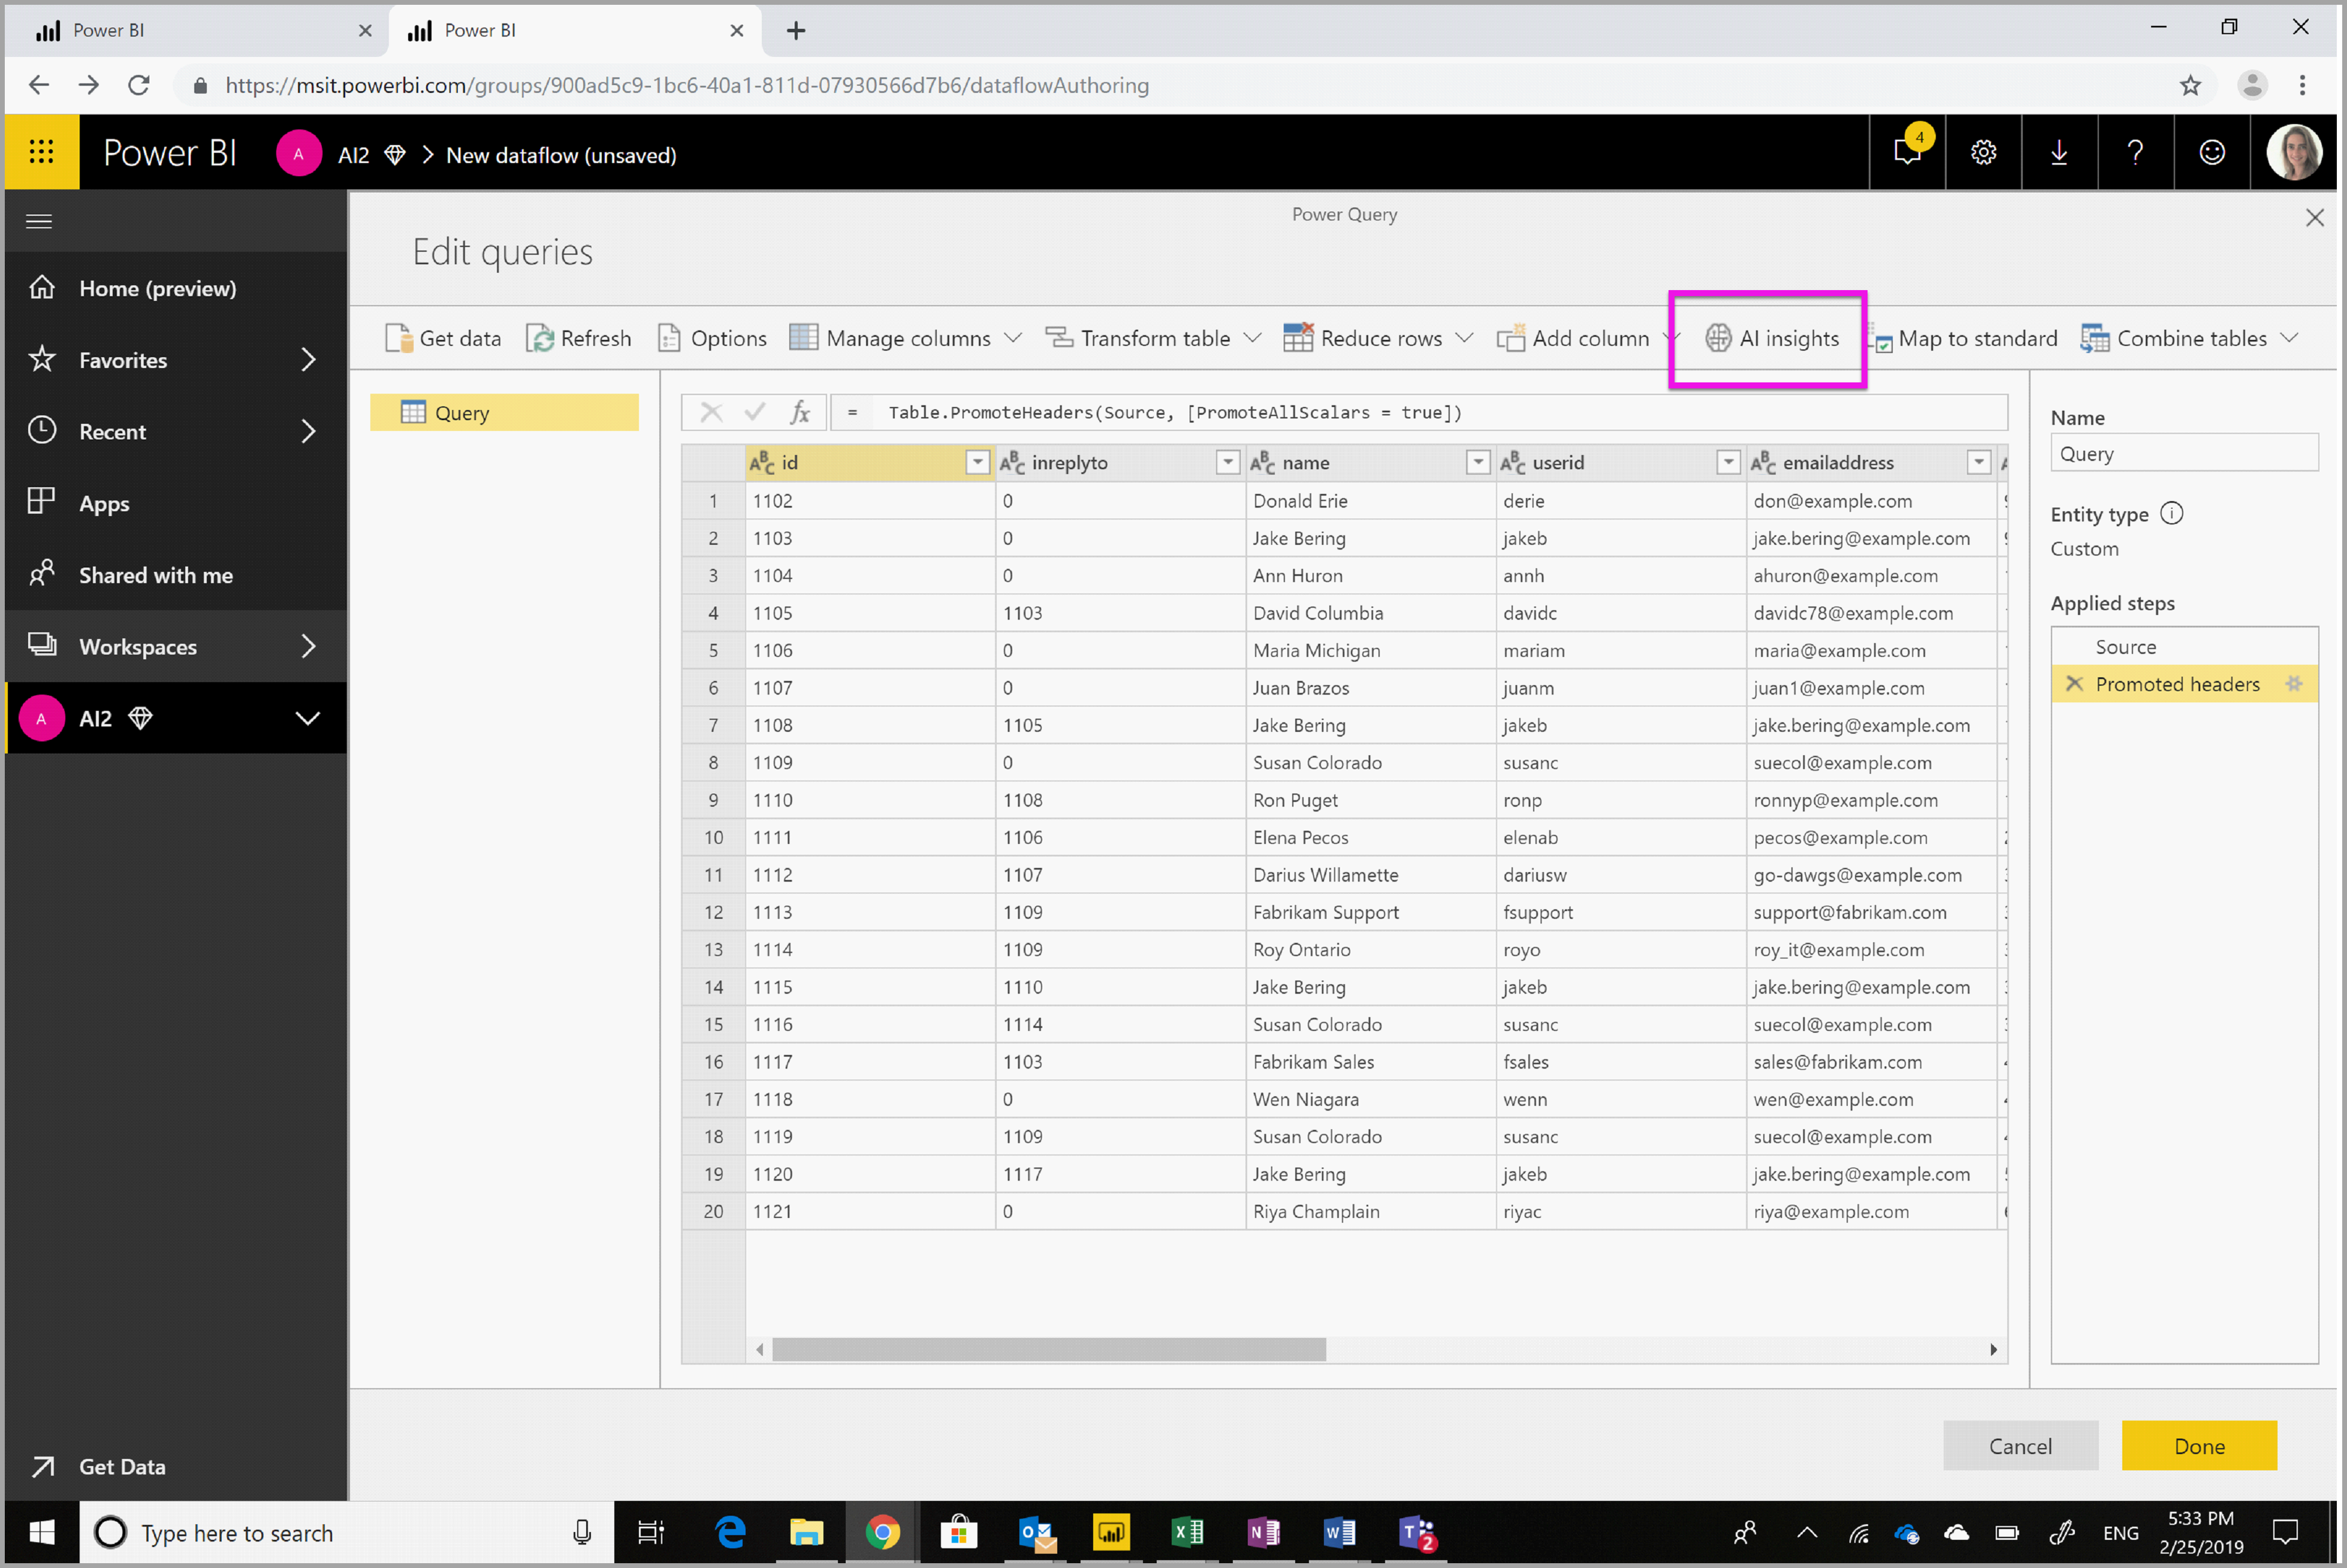2347x1568 pixels.
Task: Open the settings gear icon
Action: click(1984, 152)
